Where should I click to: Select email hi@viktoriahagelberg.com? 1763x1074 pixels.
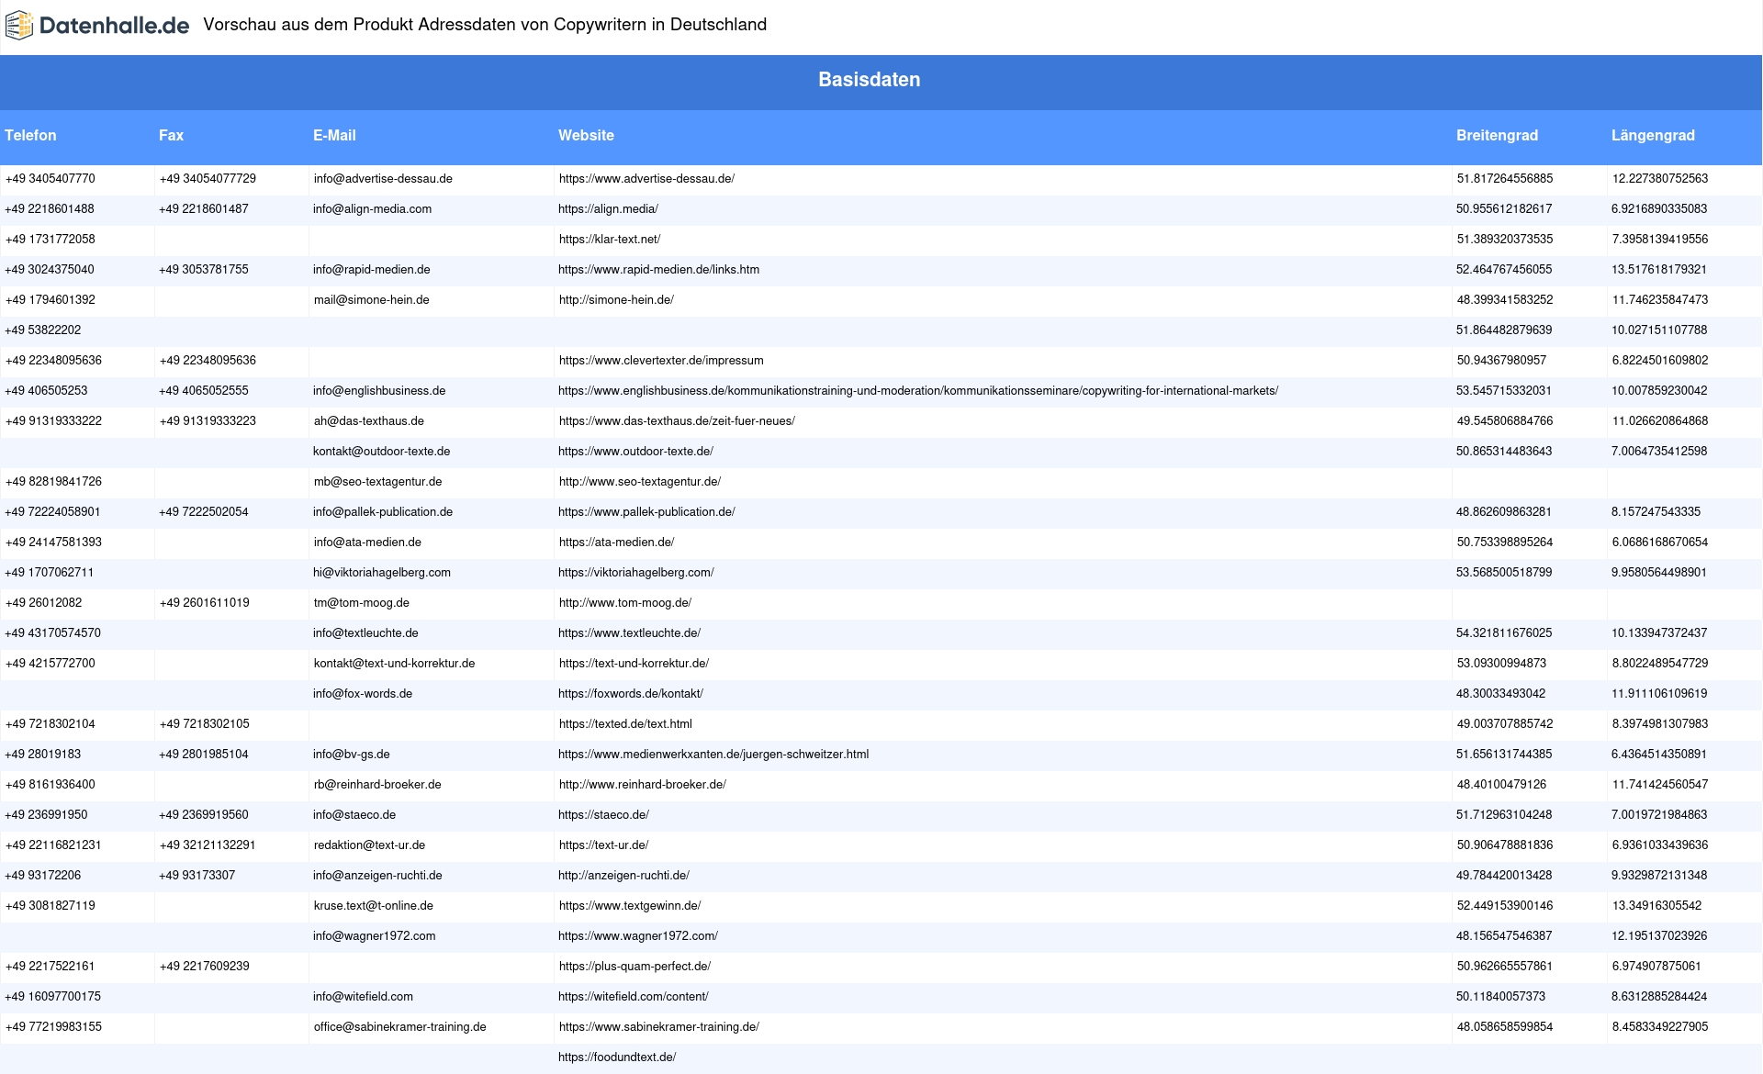click(382, 573)
